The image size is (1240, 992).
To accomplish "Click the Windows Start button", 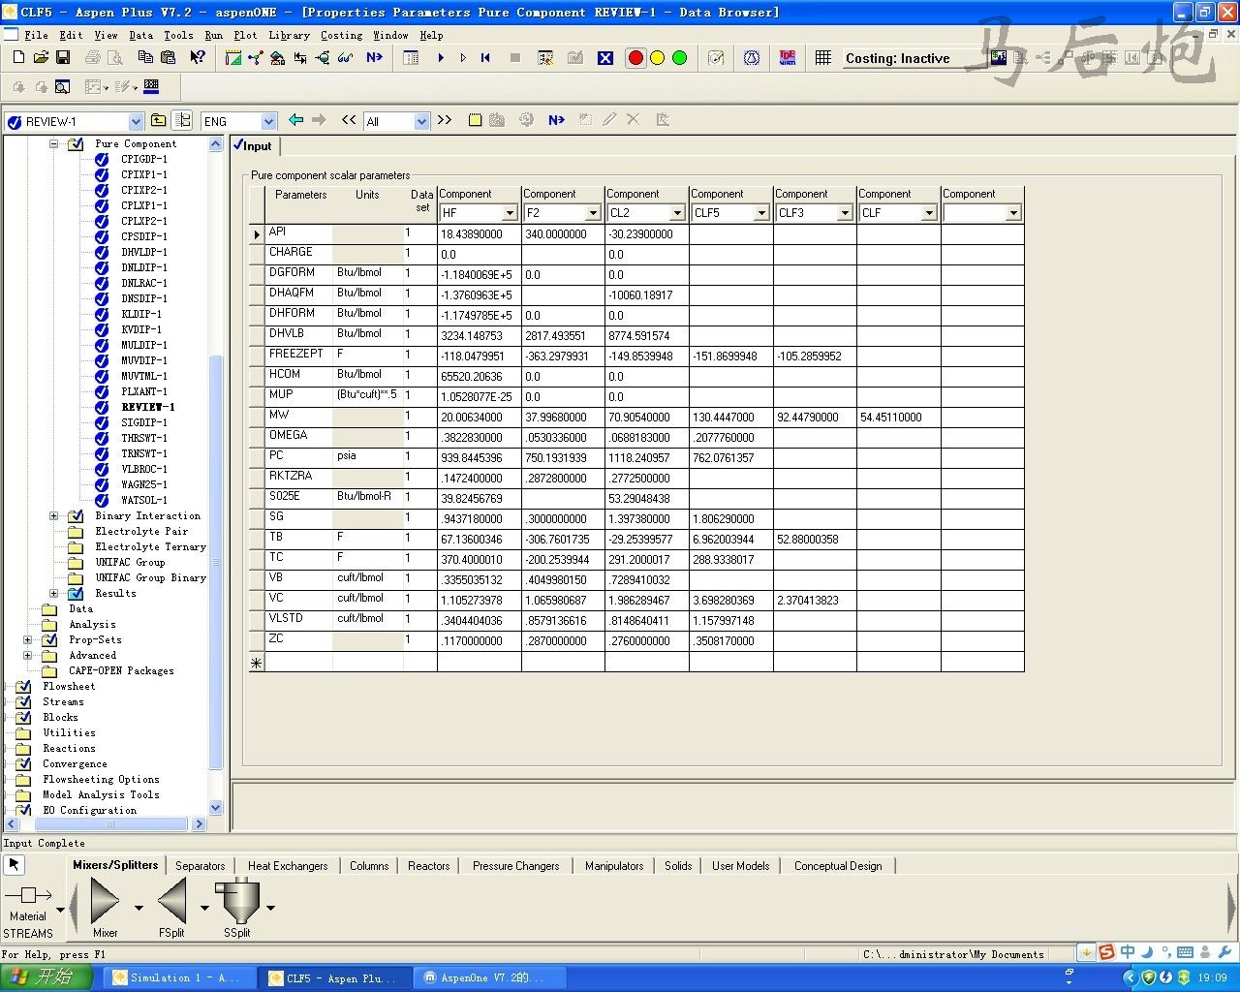I will coord(46,977).
